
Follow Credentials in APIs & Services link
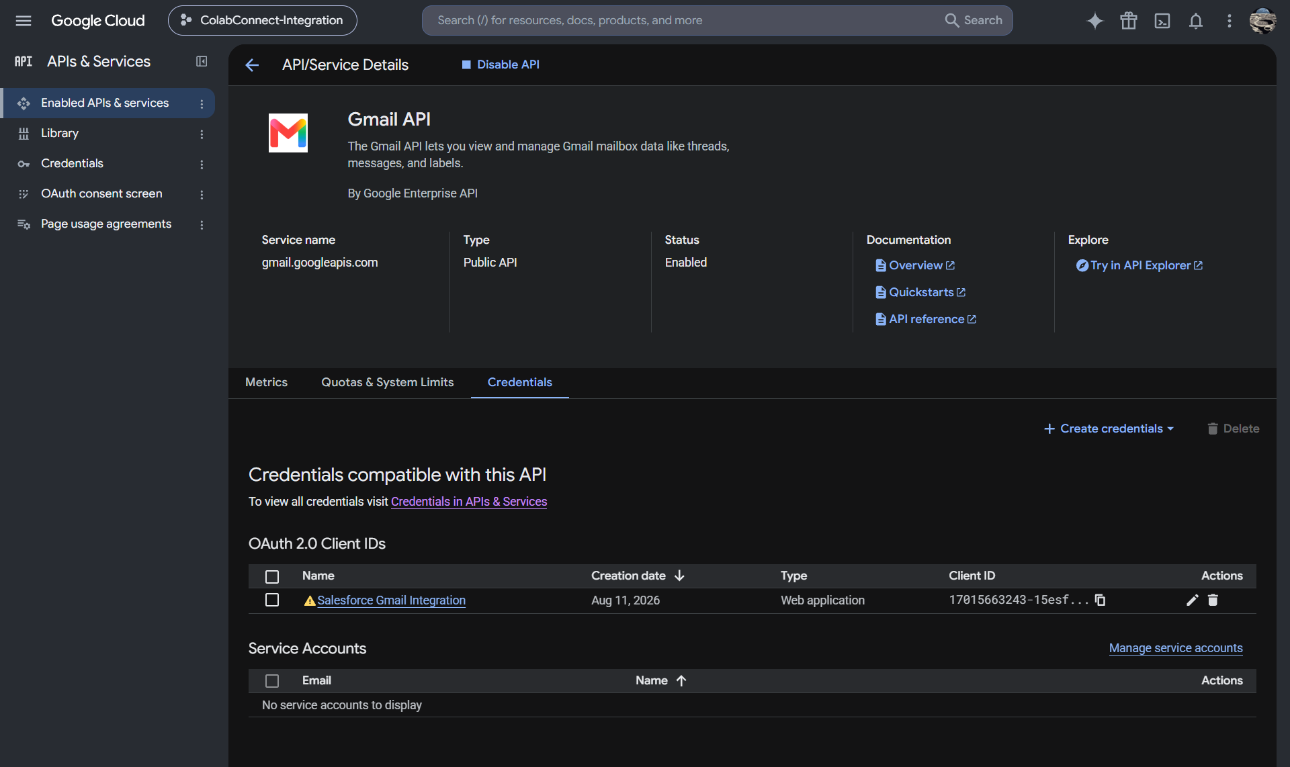click(x=469, y=502)
